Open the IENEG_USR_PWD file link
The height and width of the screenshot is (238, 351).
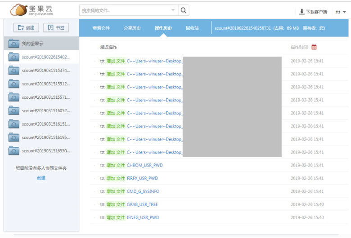143,218
